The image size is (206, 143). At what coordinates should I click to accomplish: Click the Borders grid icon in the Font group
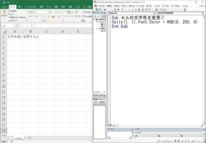[42, 16]
